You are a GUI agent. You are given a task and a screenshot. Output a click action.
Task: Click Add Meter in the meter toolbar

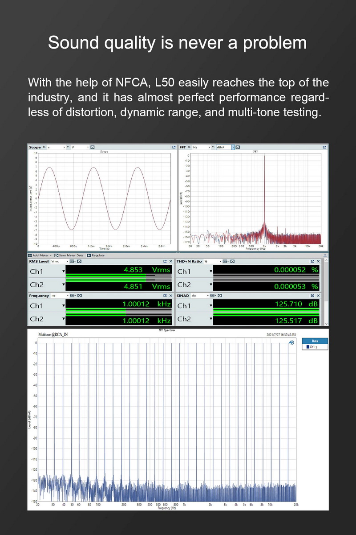click(40, 255)
